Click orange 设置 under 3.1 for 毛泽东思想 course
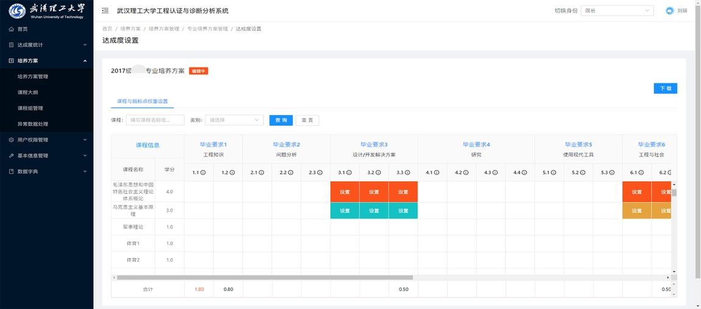 (344, 192)
